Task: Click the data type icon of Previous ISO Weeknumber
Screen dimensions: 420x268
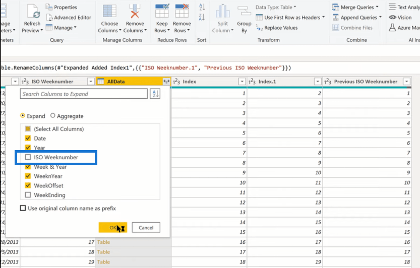Action: [x=328, y=82]
